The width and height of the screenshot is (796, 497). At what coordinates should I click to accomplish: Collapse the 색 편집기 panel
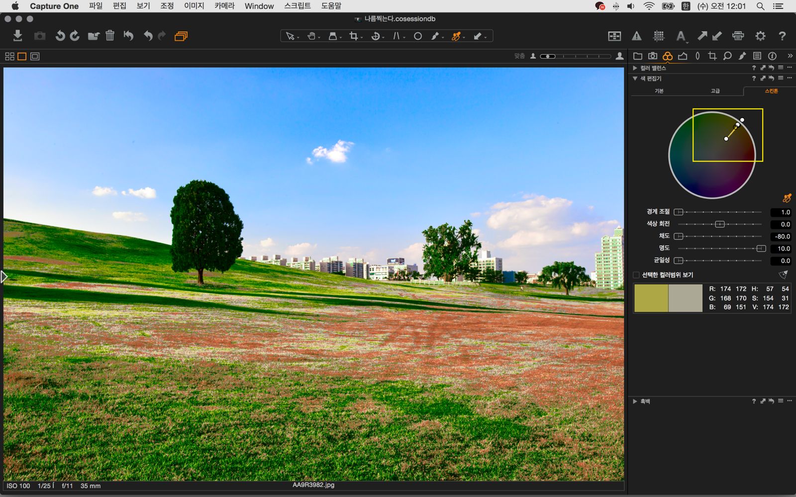point(635,79)
